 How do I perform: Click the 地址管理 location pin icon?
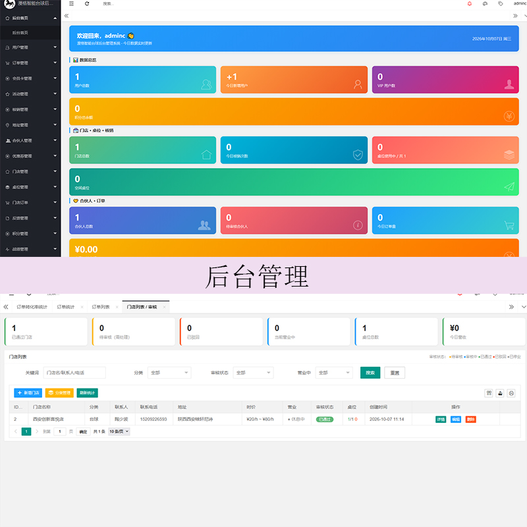[7, 125]
